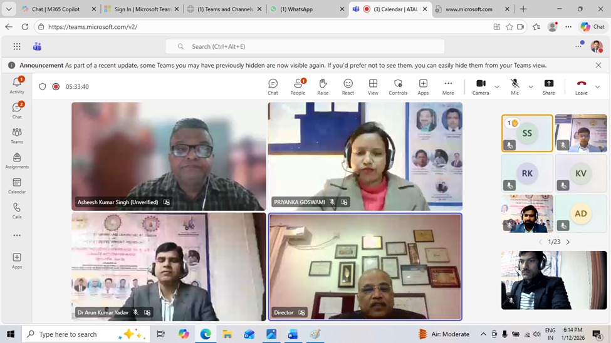Expand the Leave options dropdown arrow
Viewport: 611px width, 343px height.
pyautogui.click(x=597, y=87)
